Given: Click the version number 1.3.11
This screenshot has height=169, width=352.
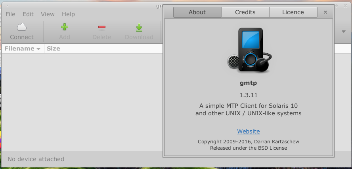Looking at the screenshot, I should click(249, 95).
